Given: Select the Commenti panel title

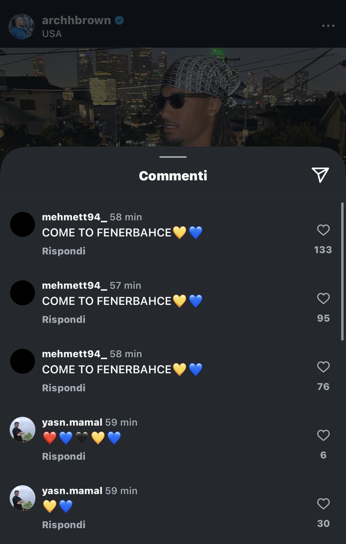Looking at the screenshot, I should 173,175.
